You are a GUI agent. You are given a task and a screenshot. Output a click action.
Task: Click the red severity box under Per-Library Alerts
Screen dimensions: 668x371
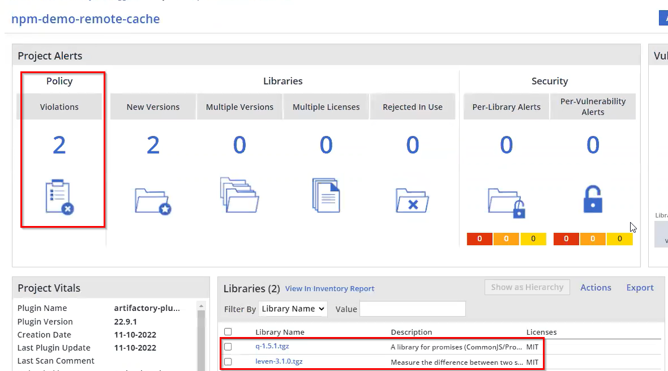click(479, 239)
